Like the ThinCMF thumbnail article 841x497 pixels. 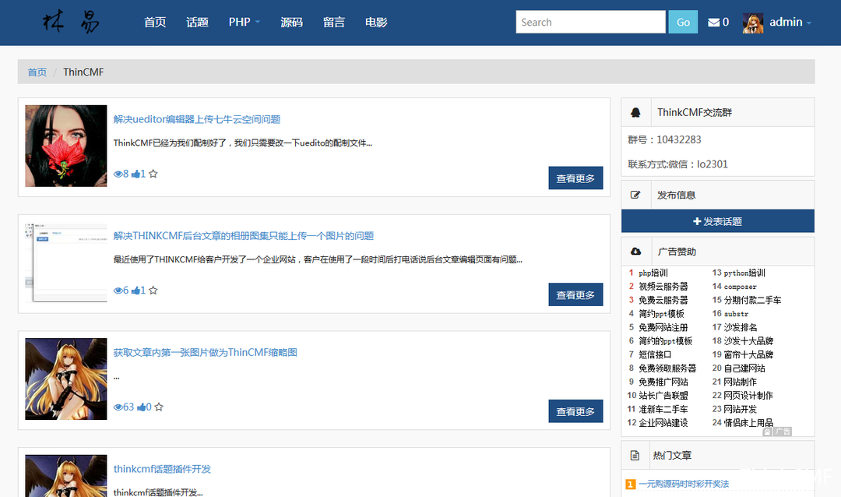pyautogui.click(x=142, y=407)
